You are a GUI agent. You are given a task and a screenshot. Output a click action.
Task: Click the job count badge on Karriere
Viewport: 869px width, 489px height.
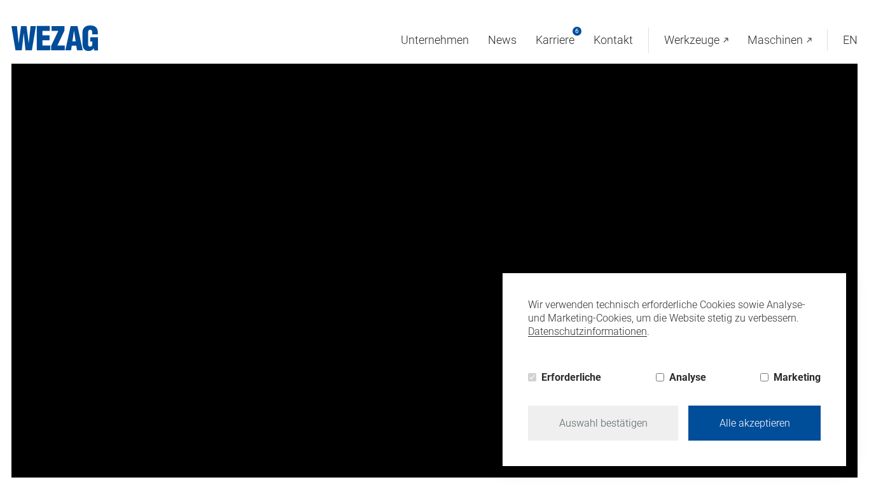(577, 31)
